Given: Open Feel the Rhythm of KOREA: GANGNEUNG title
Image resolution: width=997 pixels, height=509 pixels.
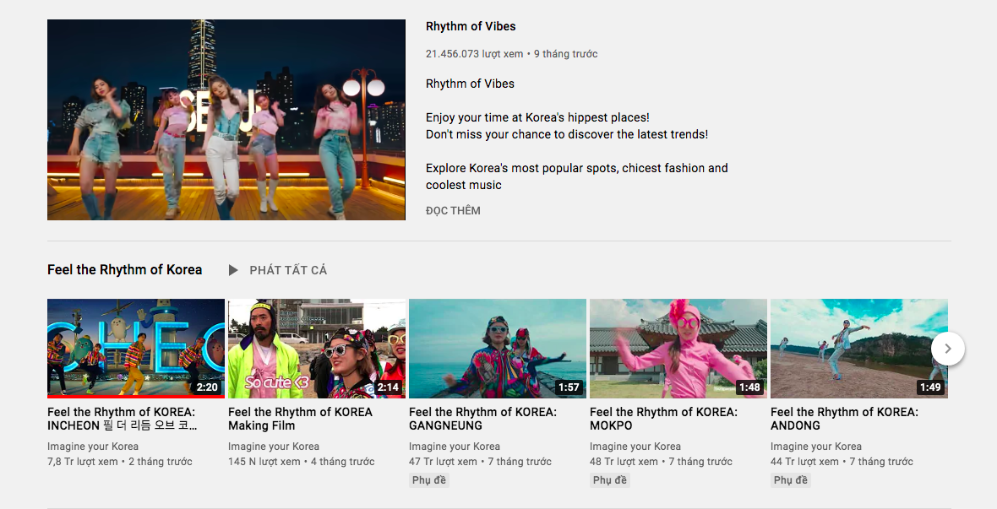Looking at the screenshot, I should pos(482,419).
